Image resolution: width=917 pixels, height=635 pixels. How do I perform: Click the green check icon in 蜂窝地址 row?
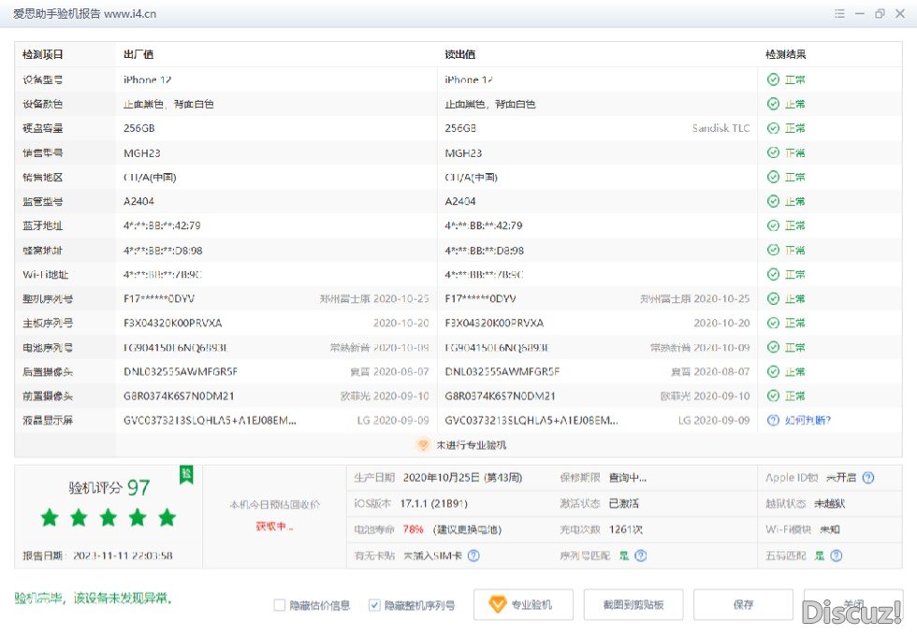(773, 250)
